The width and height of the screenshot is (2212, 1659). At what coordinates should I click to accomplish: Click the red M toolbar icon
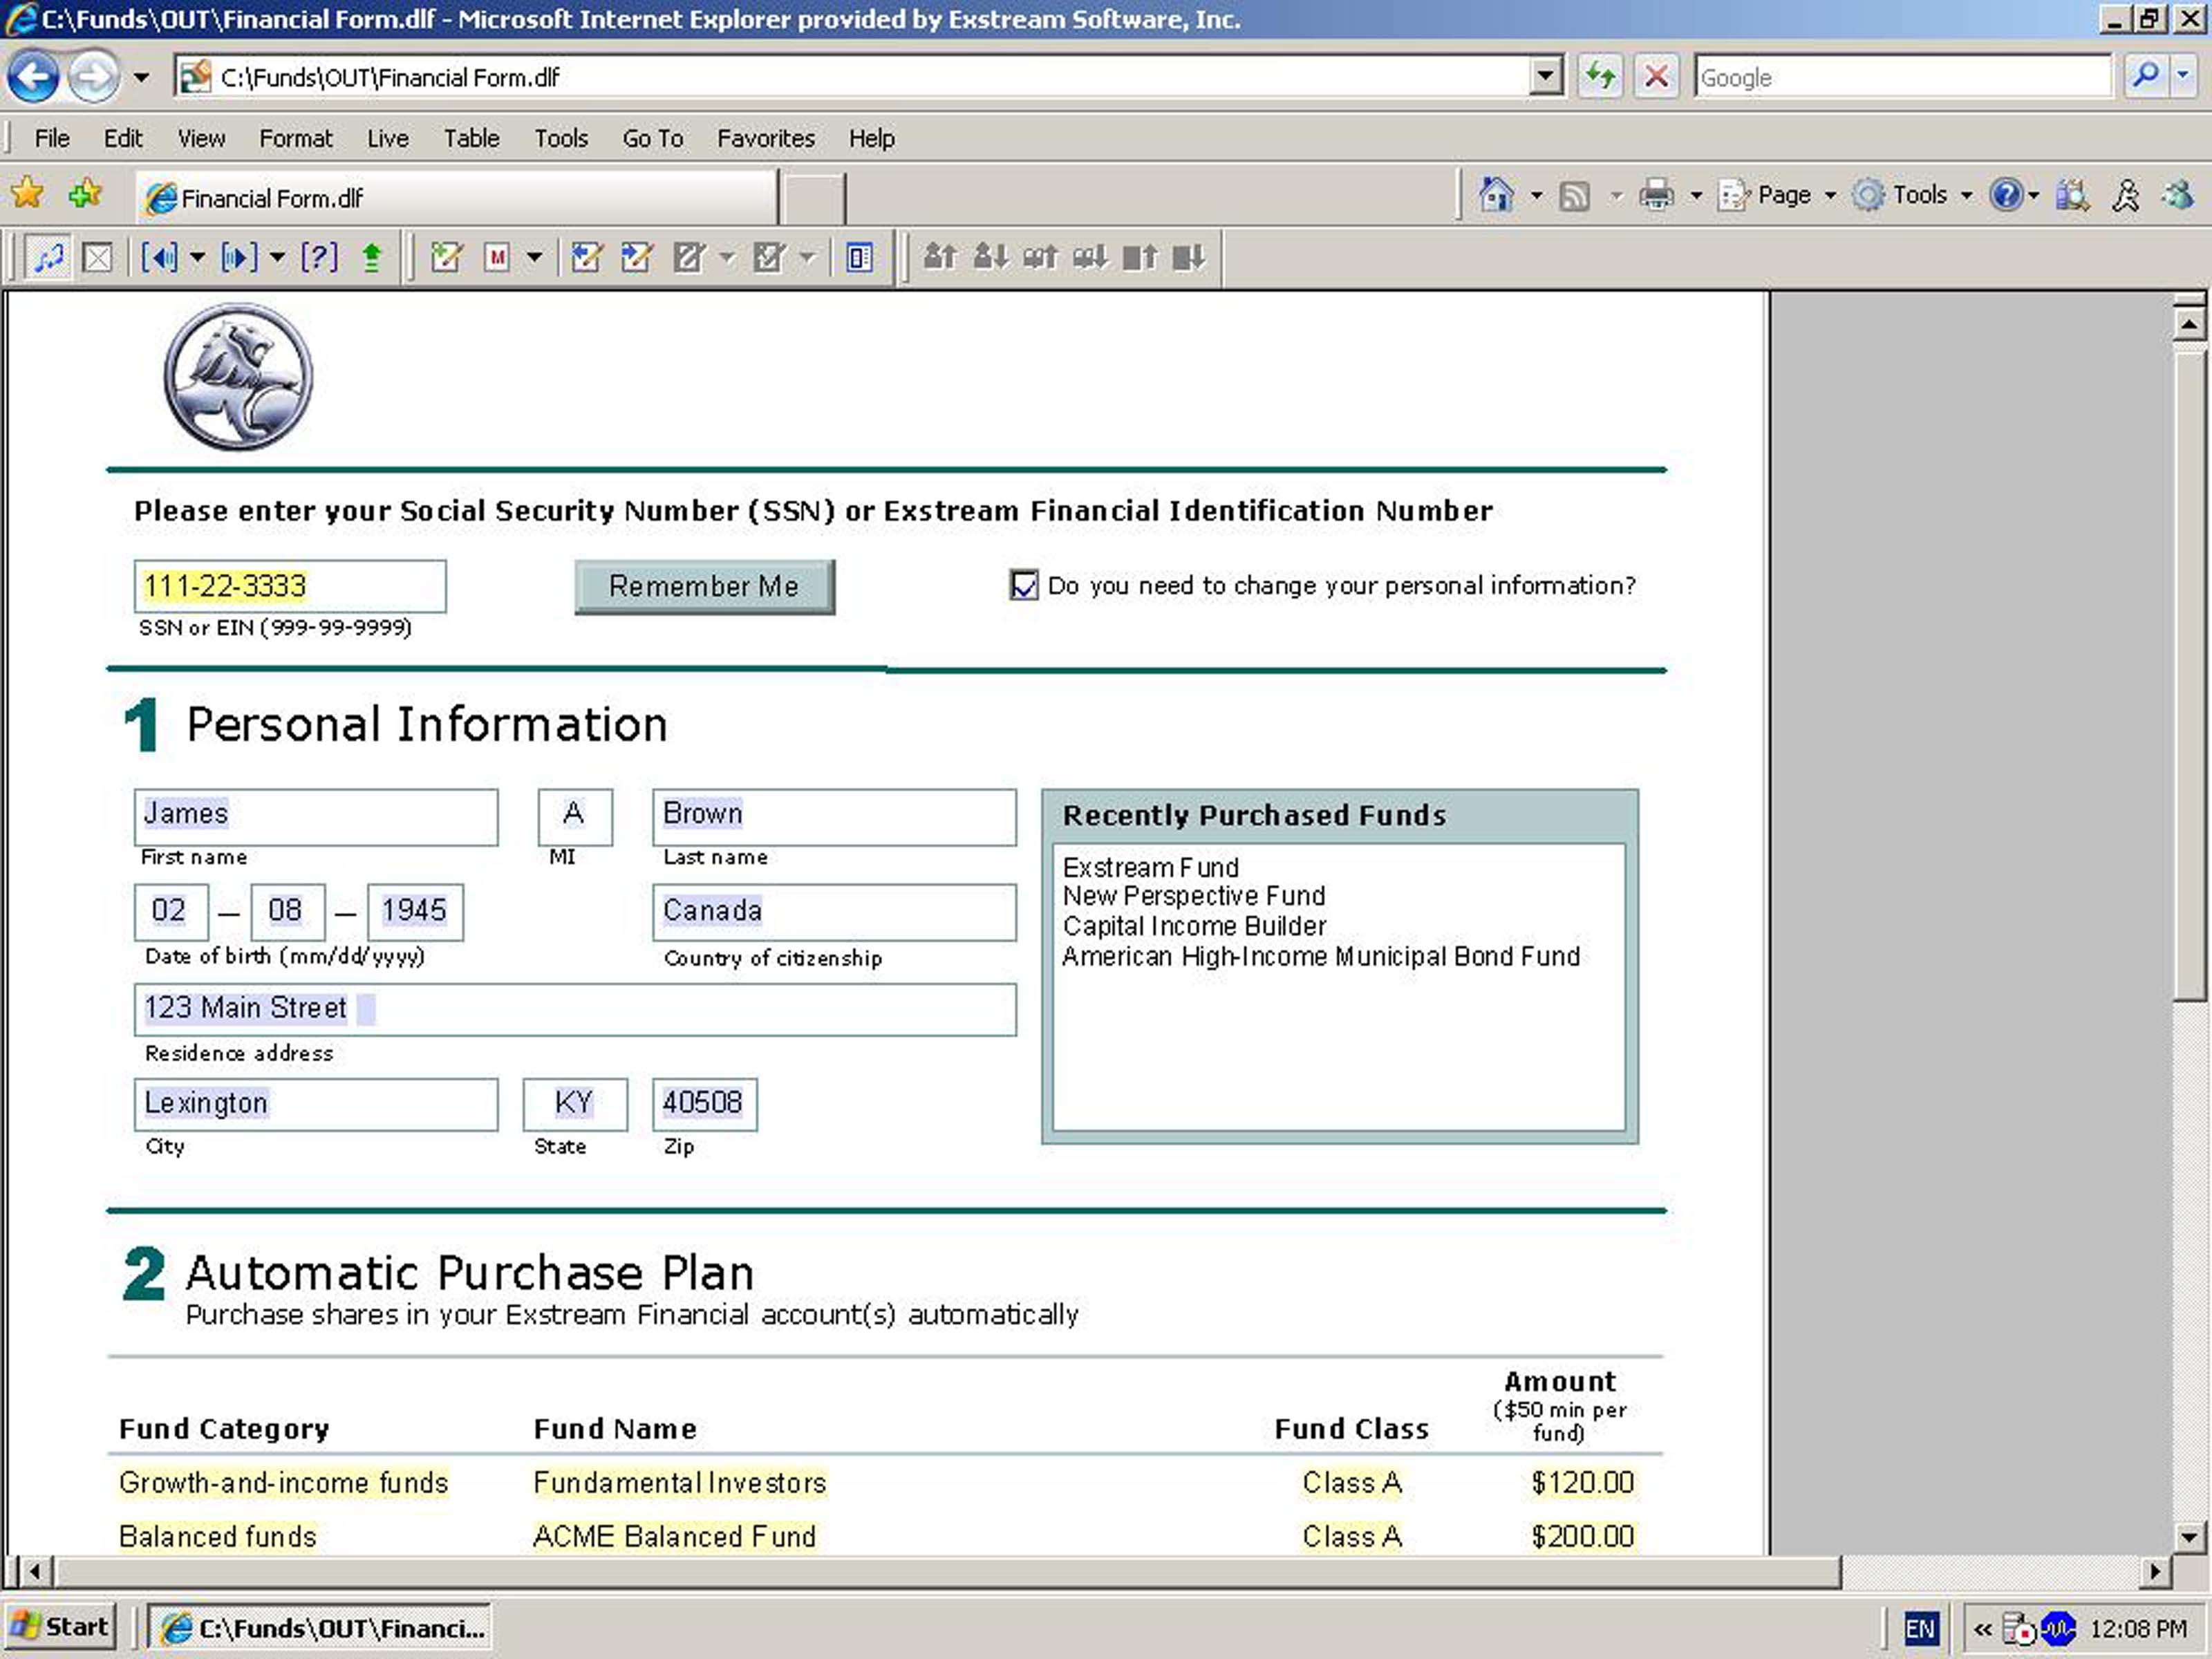pyautogui.click(x=497, y=258)
